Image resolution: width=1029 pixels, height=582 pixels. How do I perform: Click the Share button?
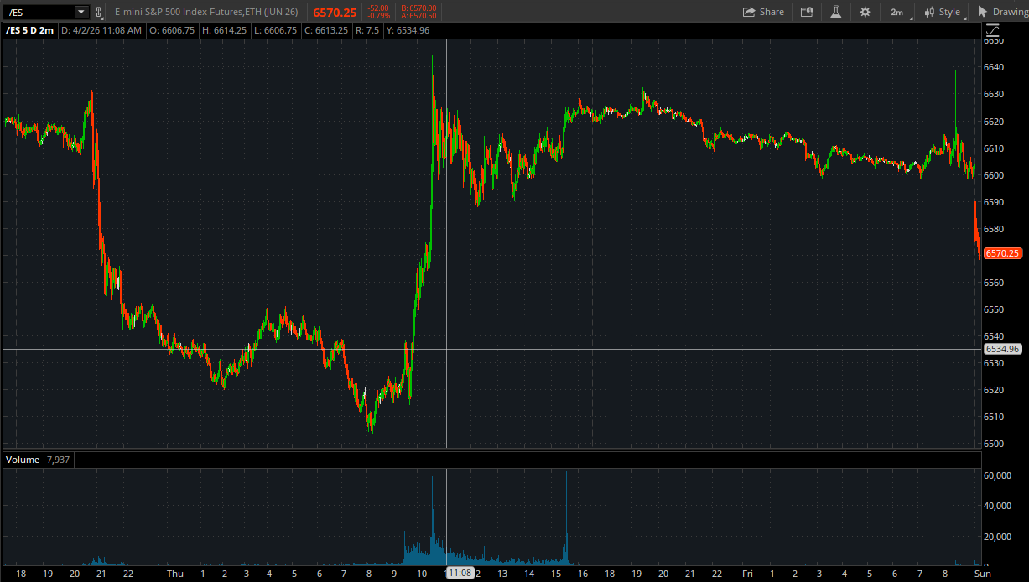tap(763, 12)
